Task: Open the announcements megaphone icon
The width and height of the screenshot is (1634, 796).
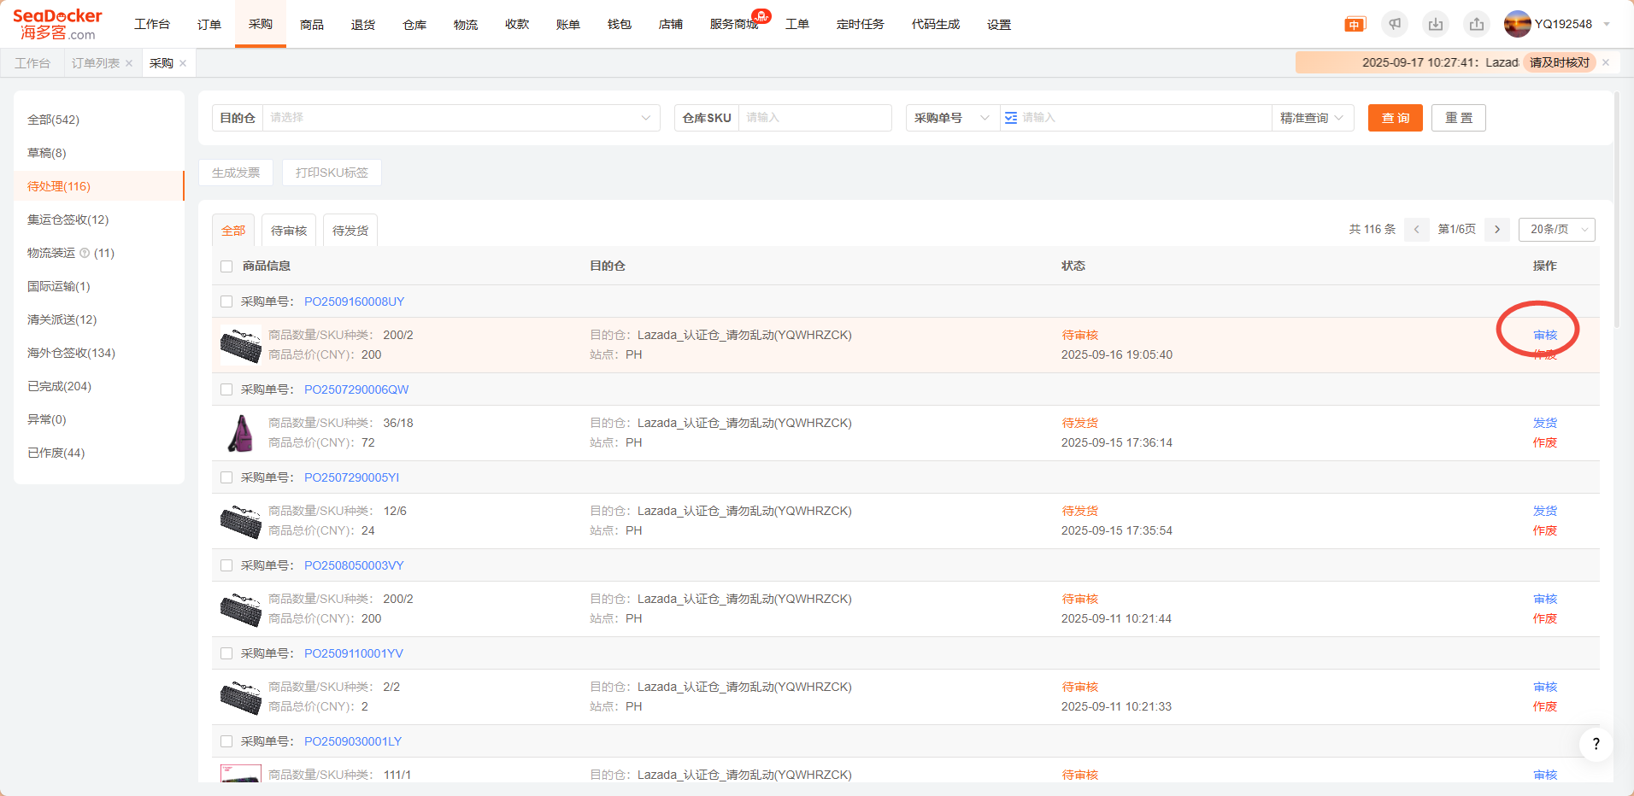Action: pos(1395,24)
